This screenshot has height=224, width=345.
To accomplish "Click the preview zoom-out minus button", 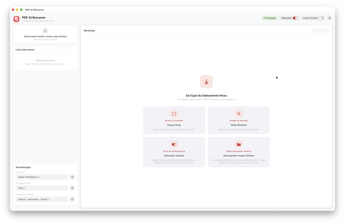I will (x=316, y=31).
